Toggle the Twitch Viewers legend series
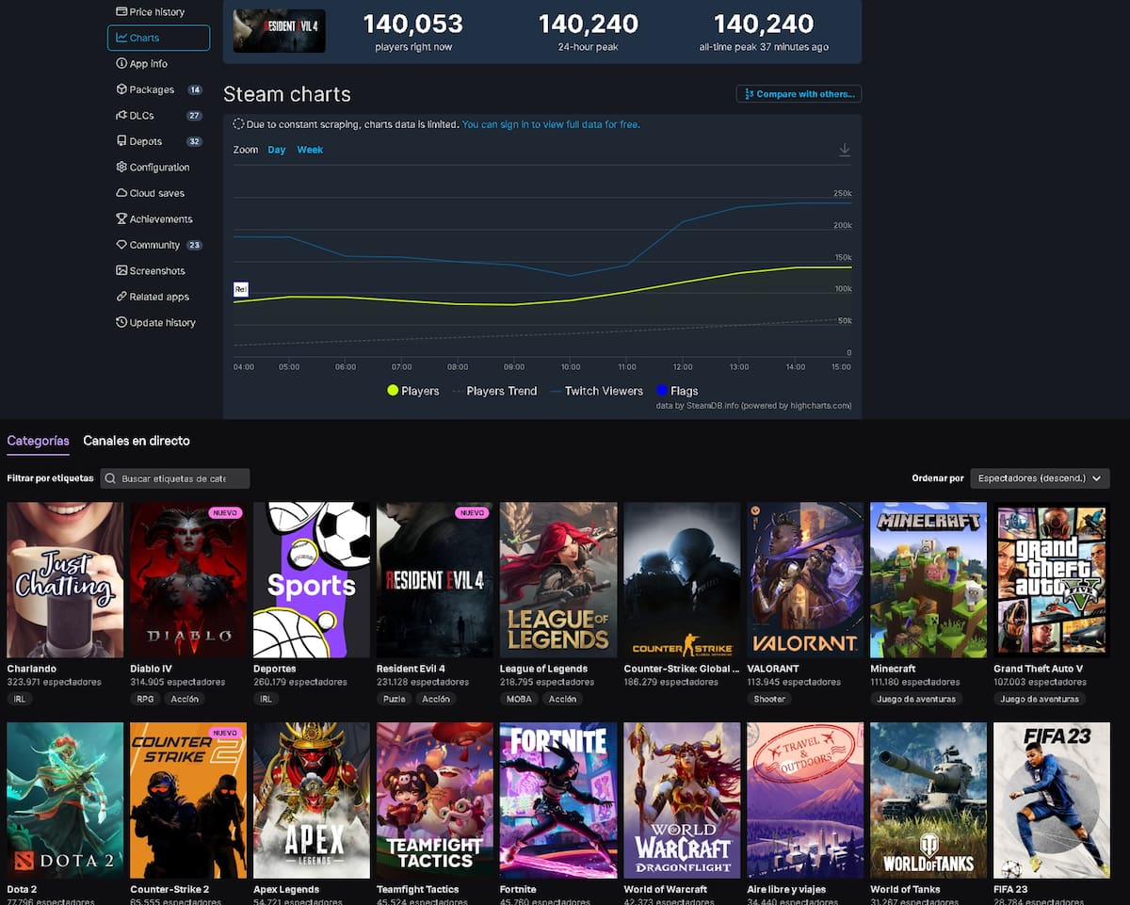The width and height of the screenshot is (1130, 905). point(596,391)
